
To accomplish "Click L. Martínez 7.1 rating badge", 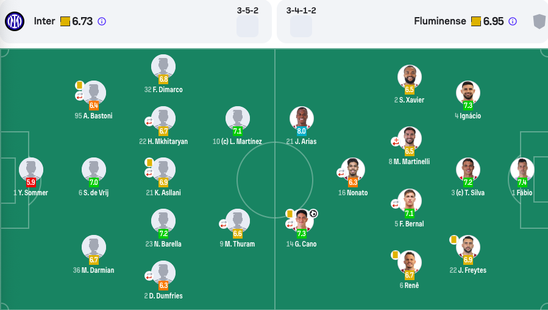I will coord(237,131).
